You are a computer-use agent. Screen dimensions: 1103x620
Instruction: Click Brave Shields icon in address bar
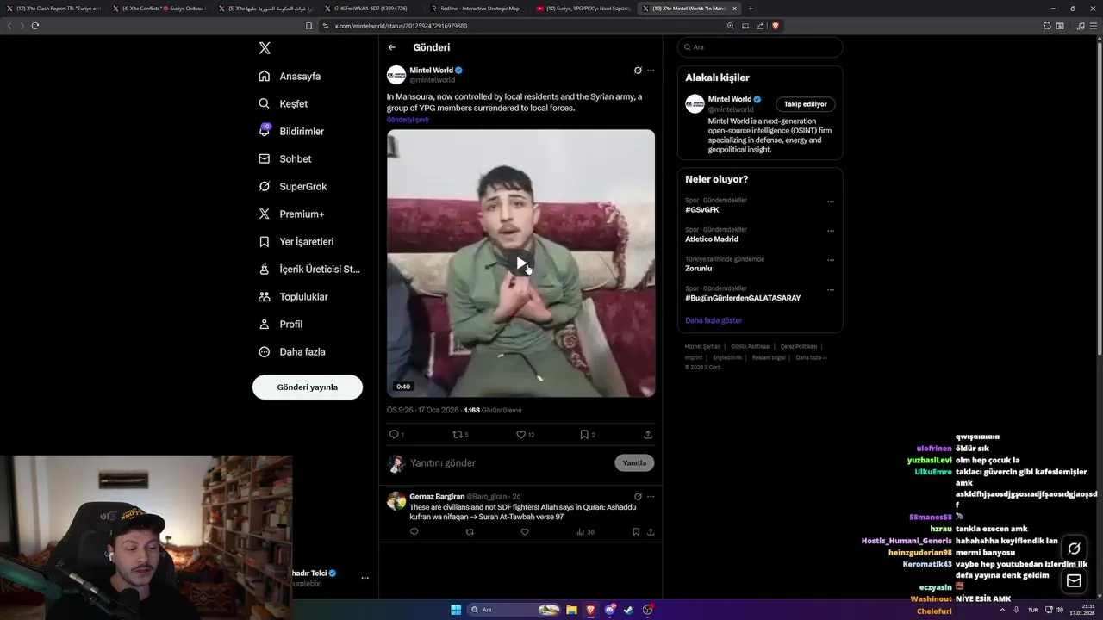[775, 26]
